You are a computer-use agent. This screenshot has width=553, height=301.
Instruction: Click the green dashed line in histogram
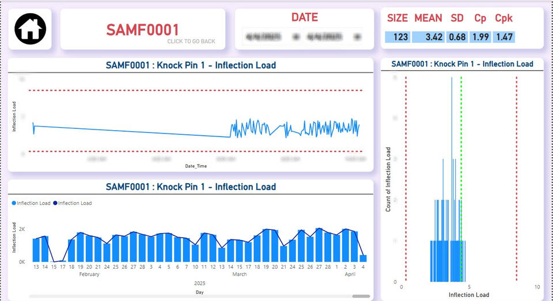coord(461,173)
